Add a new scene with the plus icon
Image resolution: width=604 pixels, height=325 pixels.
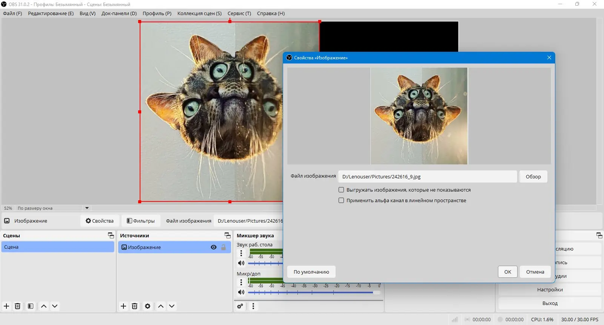(6, 306)
